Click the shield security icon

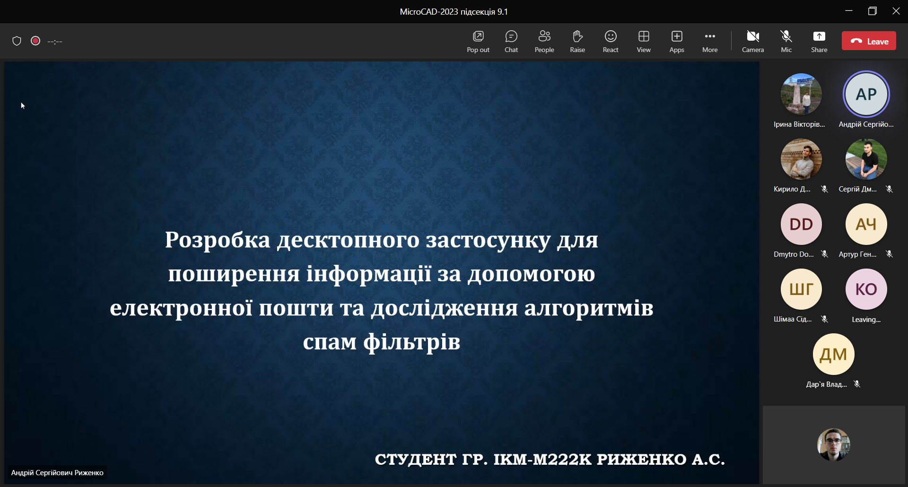point(17,41)
